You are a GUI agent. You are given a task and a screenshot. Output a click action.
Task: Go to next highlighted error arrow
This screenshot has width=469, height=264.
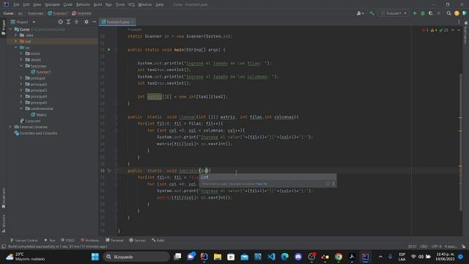[x=459, y=30]
